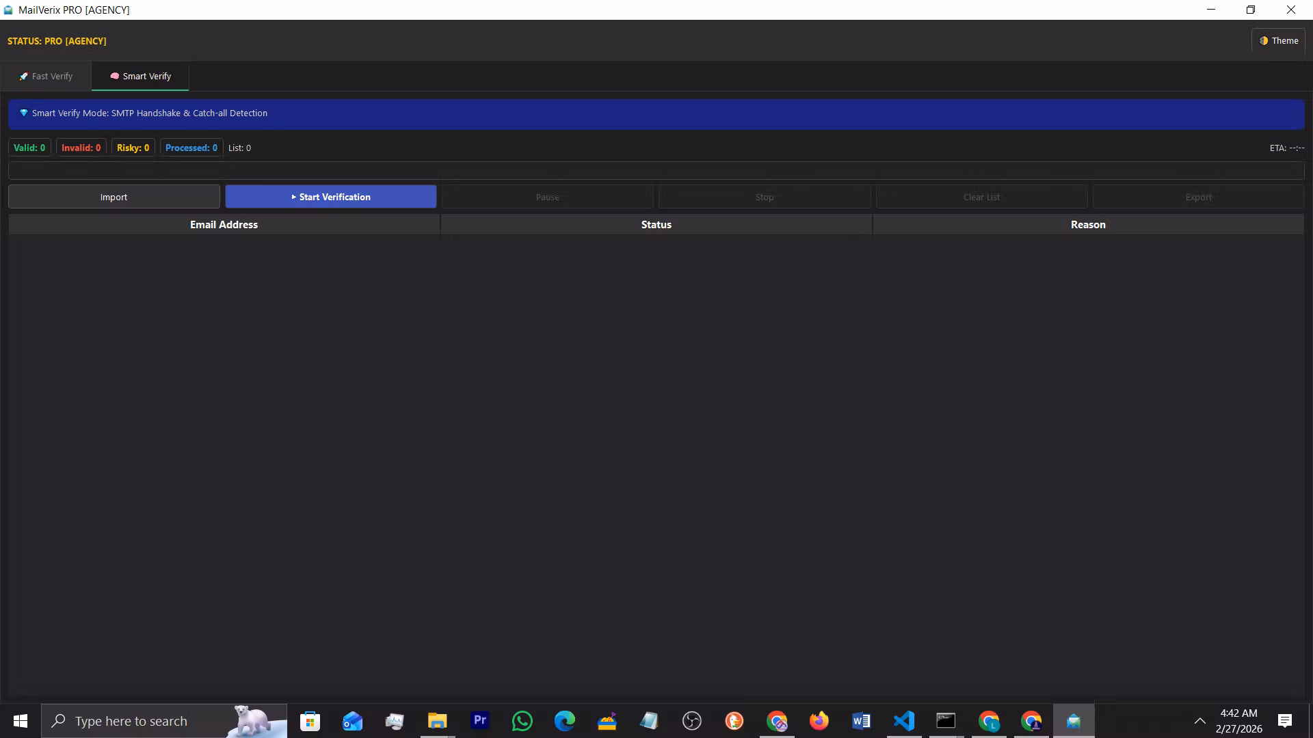1313x738 pixels.
Task: Open Firefox from the taskbar
Action: (x=819, y=721)
